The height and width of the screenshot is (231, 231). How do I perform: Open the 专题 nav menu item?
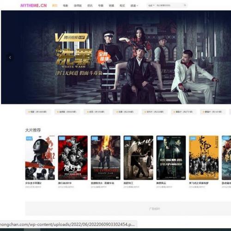(x=101, y=6)
